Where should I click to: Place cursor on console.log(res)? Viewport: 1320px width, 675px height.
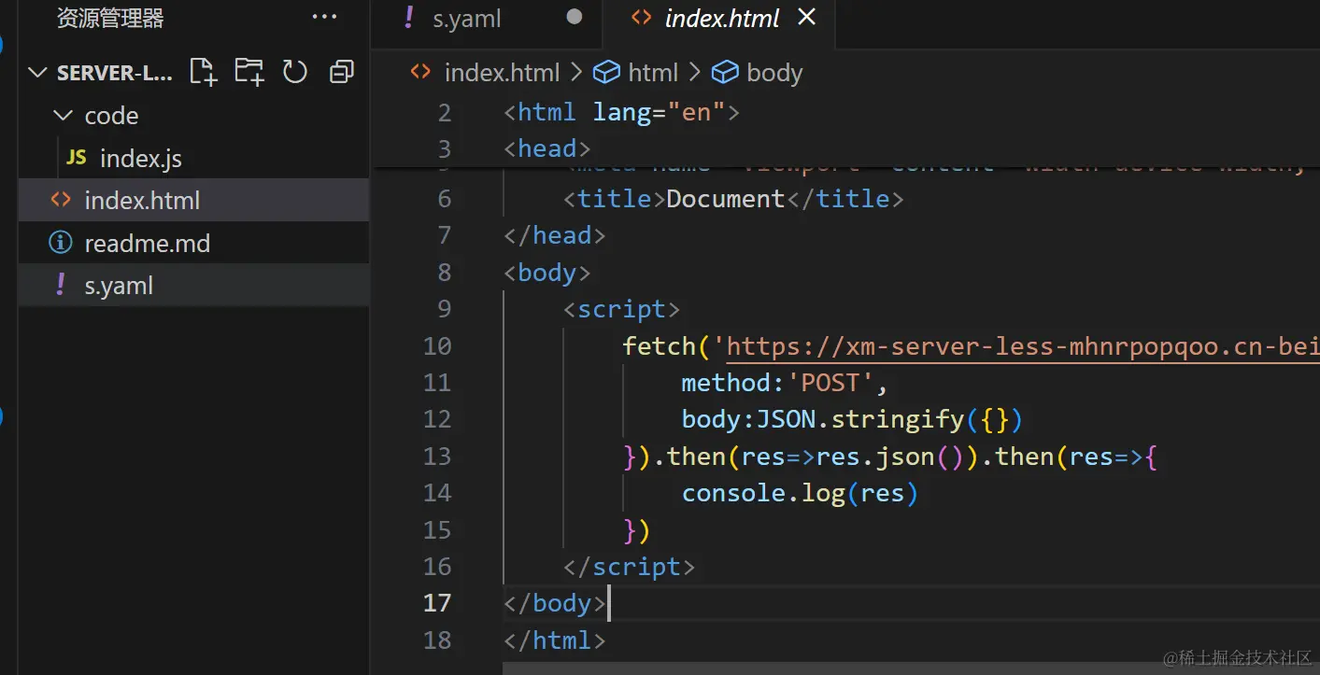pyautogui.click(x=800, y=493)
